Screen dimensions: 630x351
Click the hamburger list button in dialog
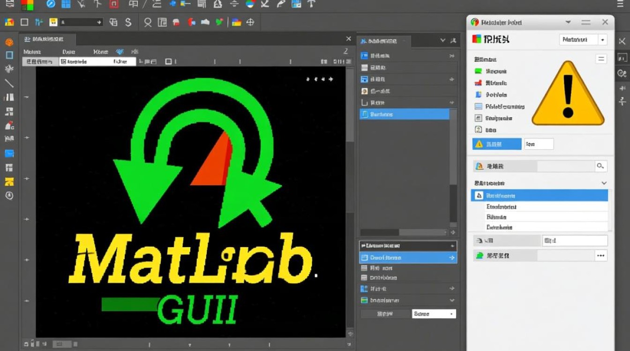(x=601, y=59)
